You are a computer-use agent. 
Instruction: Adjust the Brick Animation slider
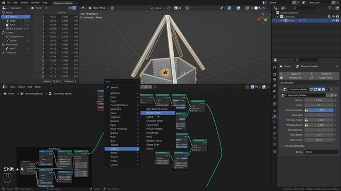pyautogui.click(x=321, y=110)
